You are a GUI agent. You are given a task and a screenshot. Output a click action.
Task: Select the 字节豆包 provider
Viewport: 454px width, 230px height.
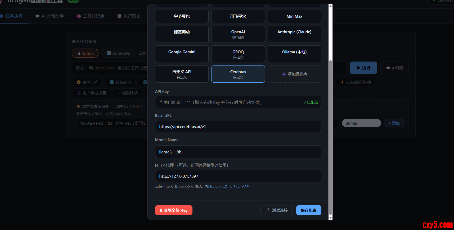tap(182, 16)
